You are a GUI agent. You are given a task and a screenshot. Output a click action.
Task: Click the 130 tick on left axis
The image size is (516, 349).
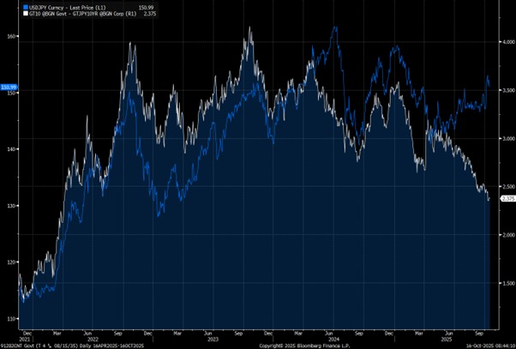click(x=11, y=206)
